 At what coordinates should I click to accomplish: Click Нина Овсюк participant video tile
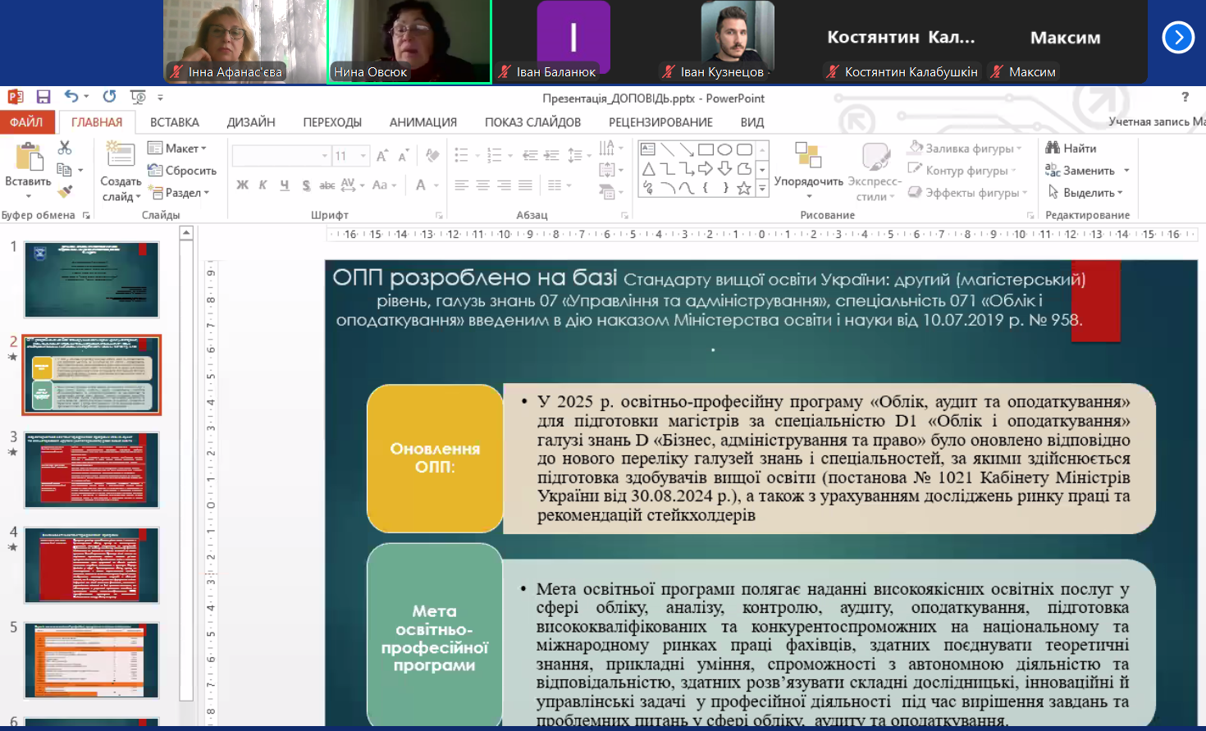409,41
